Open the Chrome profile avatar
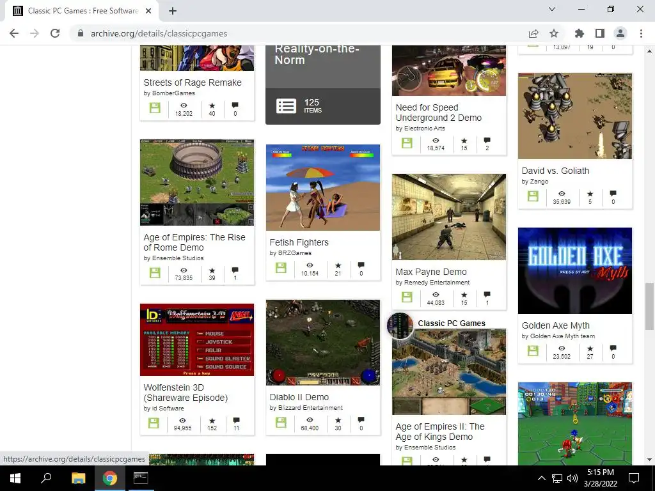655x491 pixels. tap(620, 33)
